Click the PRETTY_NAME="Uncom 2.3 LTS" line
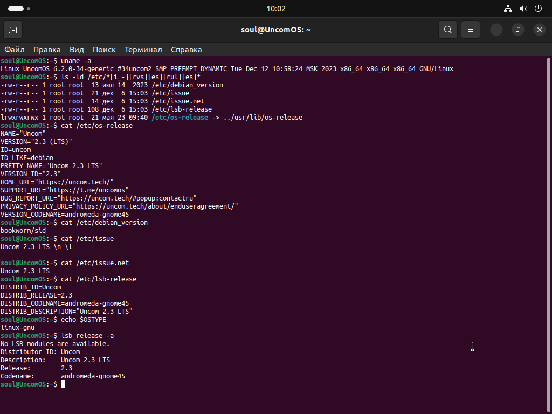 click(x=51, y=166)
